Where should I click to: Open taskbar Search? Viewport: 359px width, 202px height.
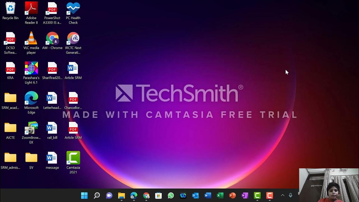point(97,196)
